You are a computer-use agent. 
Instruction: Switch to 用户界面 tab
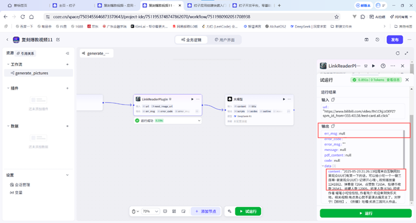[225, 40]
